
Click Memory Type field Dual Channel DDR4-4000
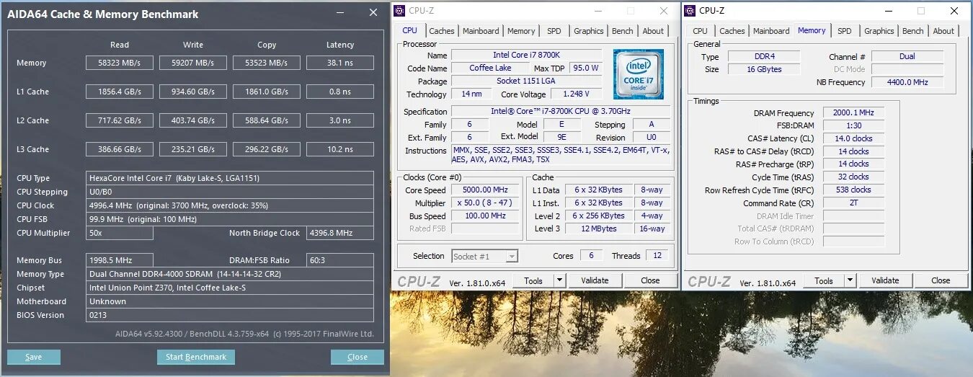click(230, 274)
